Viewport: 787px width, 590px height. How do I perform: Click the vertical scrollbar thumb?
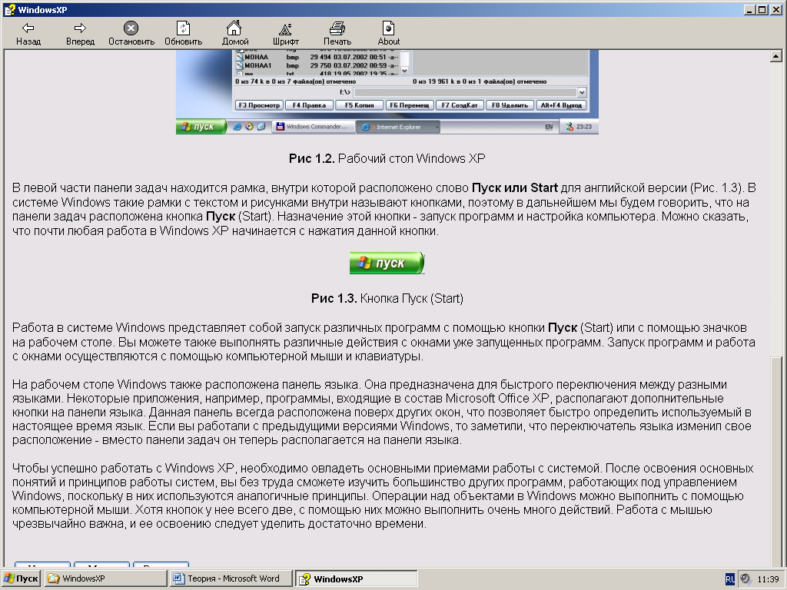[776, 462]
